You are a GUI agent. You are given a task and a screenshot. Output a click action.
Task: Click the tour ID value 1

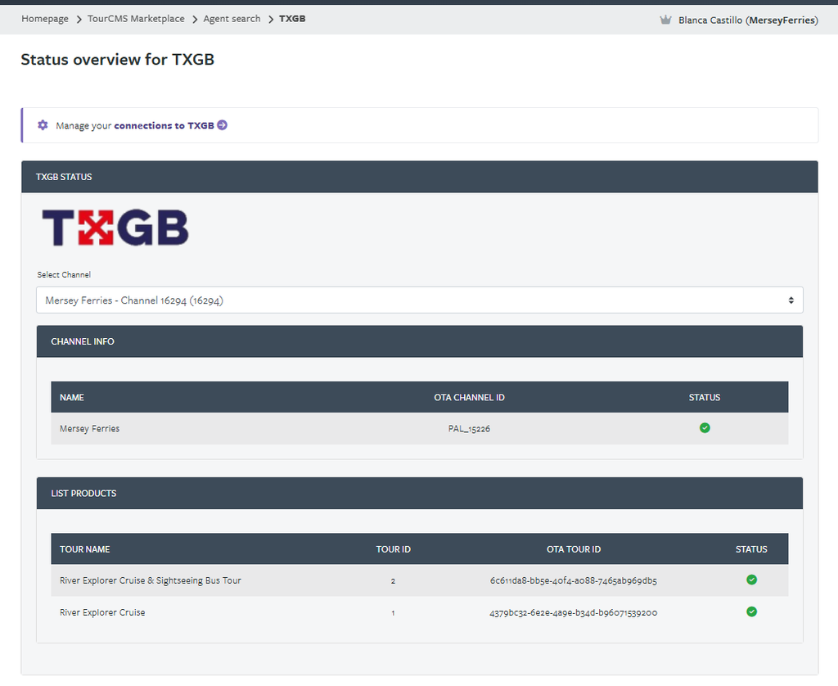pyautogui.click(x=393, y=613)
